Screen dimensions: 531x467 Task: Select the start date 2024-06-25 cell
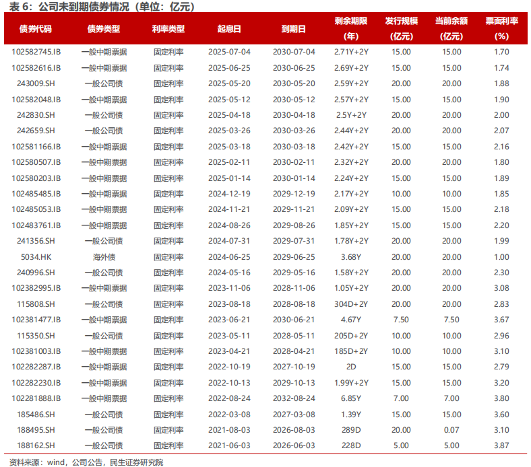tap(229, 256)
